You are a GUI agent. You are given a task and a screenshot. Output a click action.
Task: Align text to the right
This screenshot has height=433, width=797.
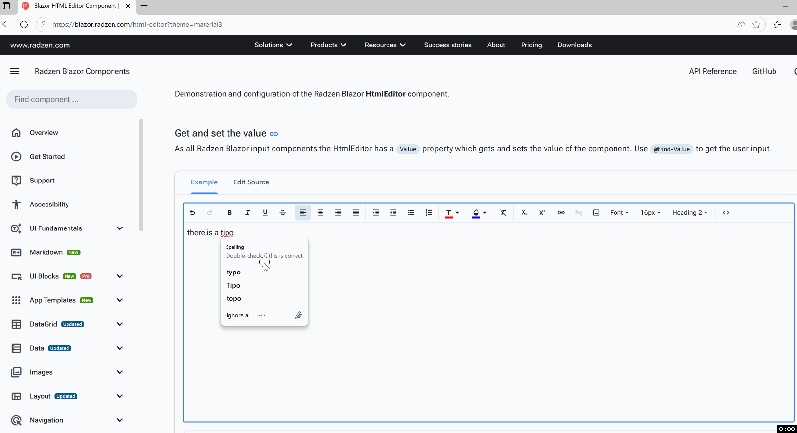(x=338, y=213)
